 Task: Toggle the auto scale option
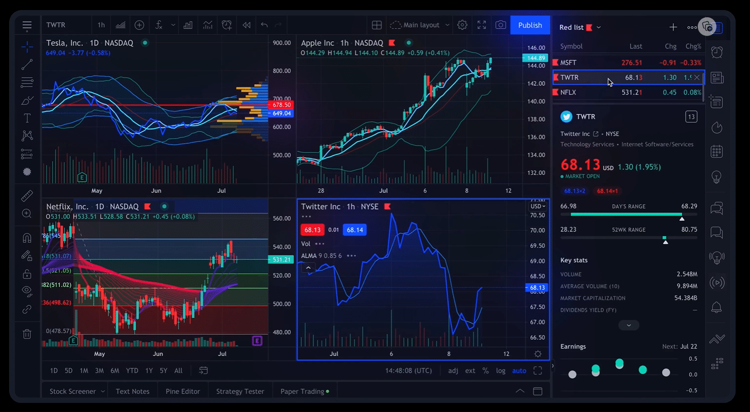[x=519, y=370]
